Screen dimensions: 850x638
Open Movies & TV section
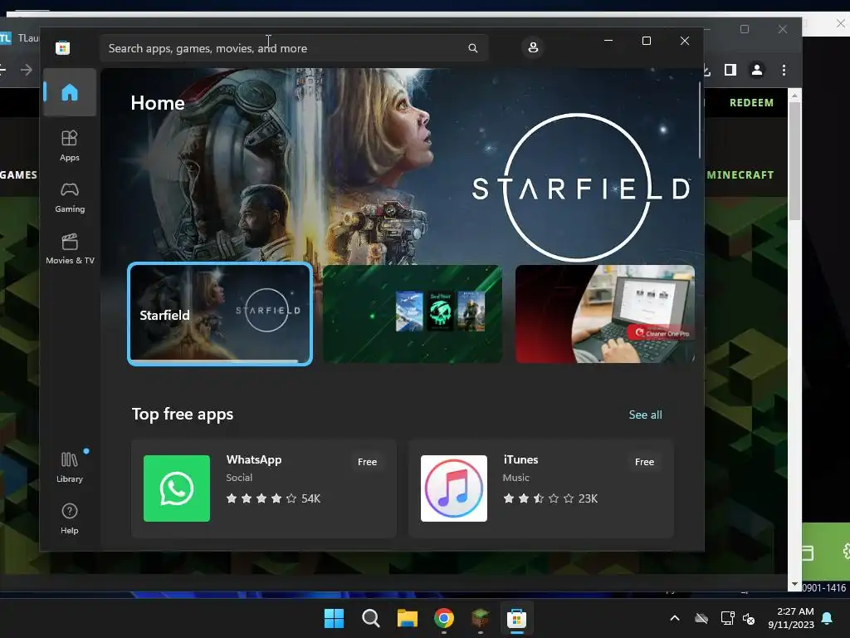click(70, 249)
